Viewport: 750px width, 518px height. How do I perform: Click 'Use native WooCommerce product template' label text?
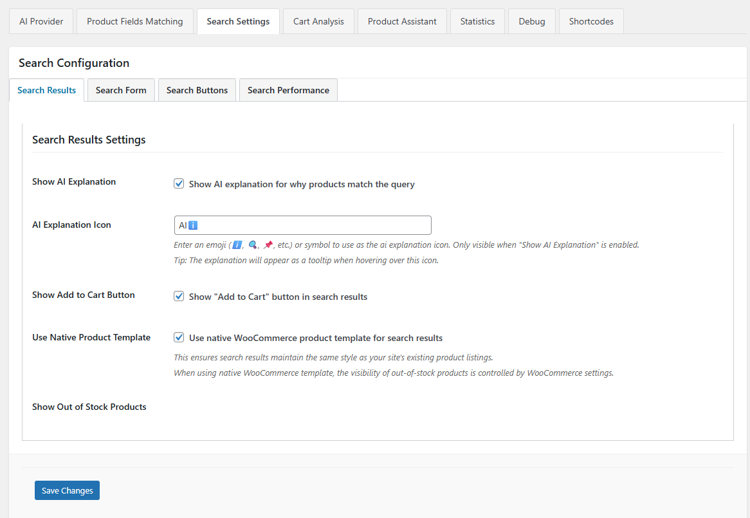pos(316,338)
